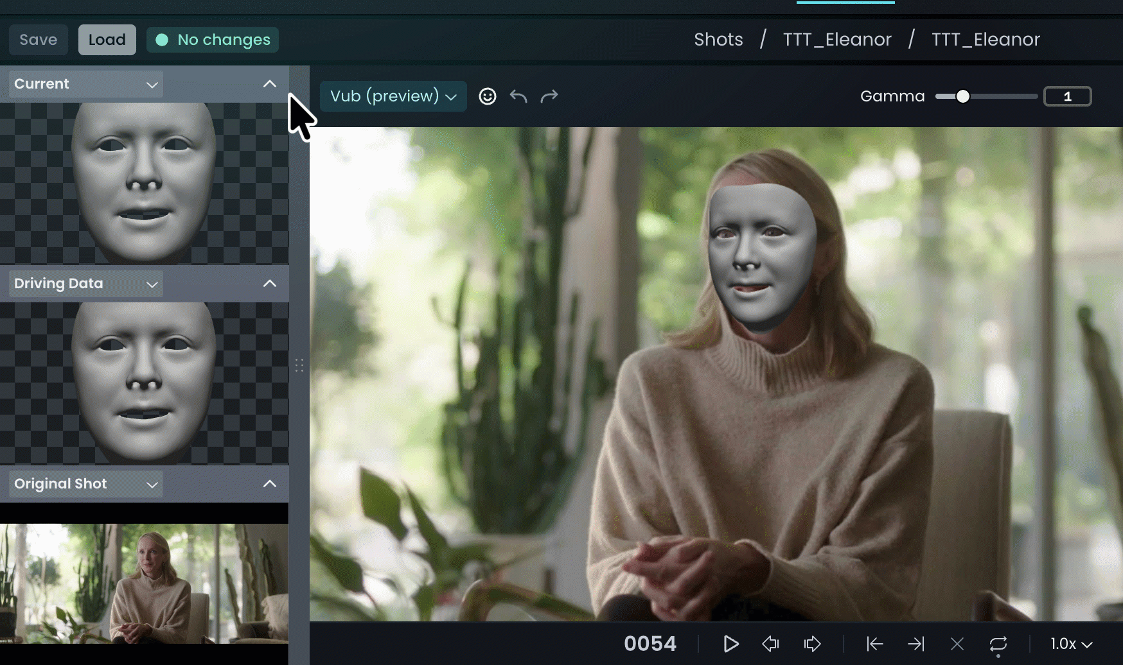Screen dimensions: 1123x665
Task: Open the Driving Data panel dropdown
Action: pyautogui.click(x=86, y=284)
